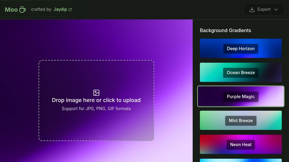
Task: Click the Moo coffee cup logo icon
Action: pos(23,9)
